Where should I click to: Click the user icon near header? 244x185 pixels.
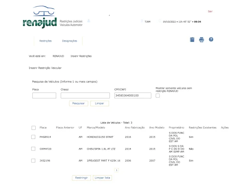pyautogui.click(x=89, y=21)
